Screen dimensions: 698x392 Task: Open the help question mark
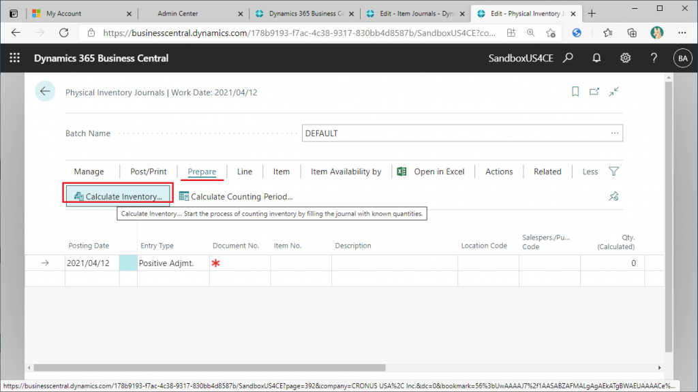point(654,58)
